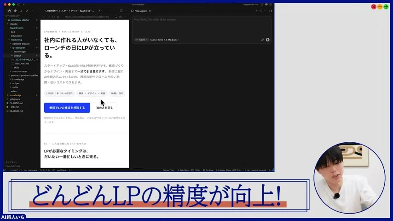Open the source control branch icon
Image resolution: width=393 pixels, height=221 pixels.
pyautogui.click(x=27, y=11)
